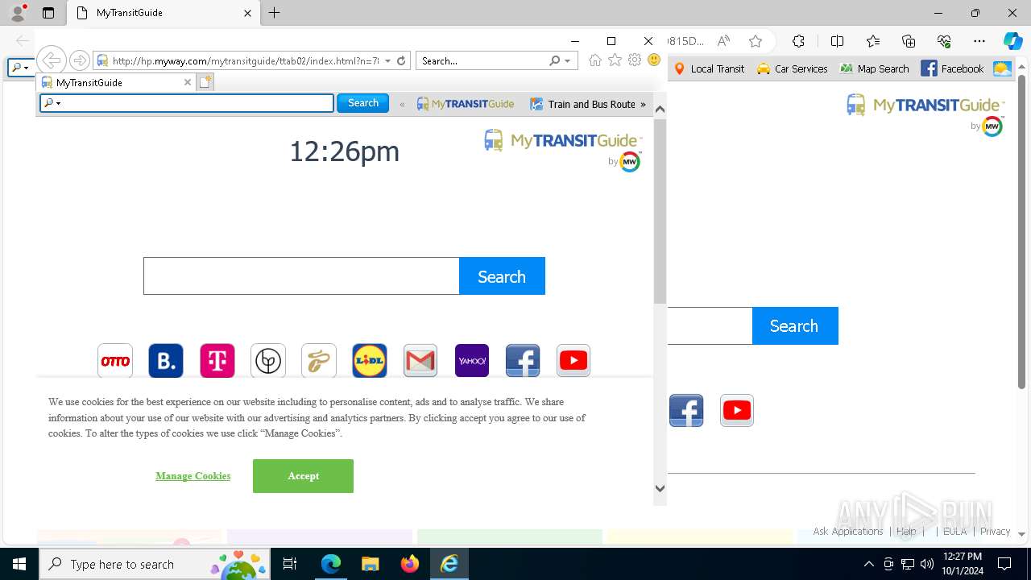Open Edge Settings and more menu
1031x580 pixels.
point(979,41)
